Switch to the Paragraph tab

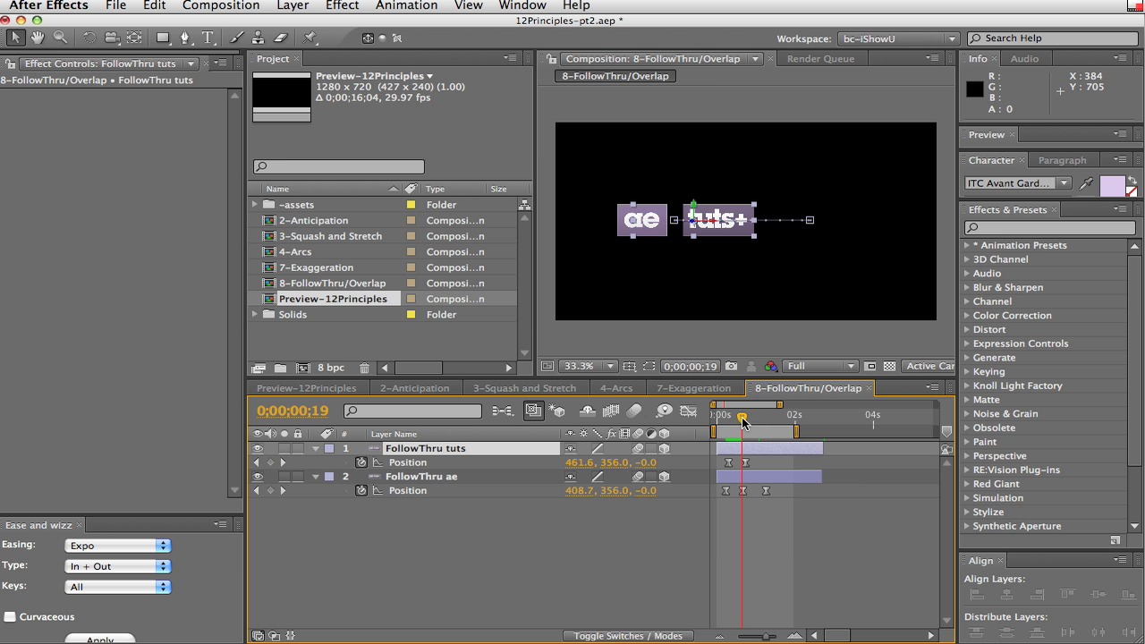pyautogui.click(x=1062, y=160)
